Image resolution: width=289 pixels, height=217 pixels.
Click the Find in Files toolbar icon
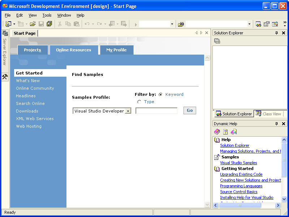click(181, 24)
